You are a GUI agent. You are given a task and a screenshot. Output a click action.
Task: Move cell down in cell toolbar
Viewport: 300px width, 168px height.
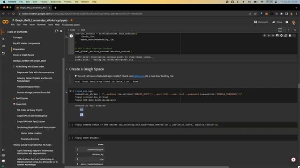269,35
